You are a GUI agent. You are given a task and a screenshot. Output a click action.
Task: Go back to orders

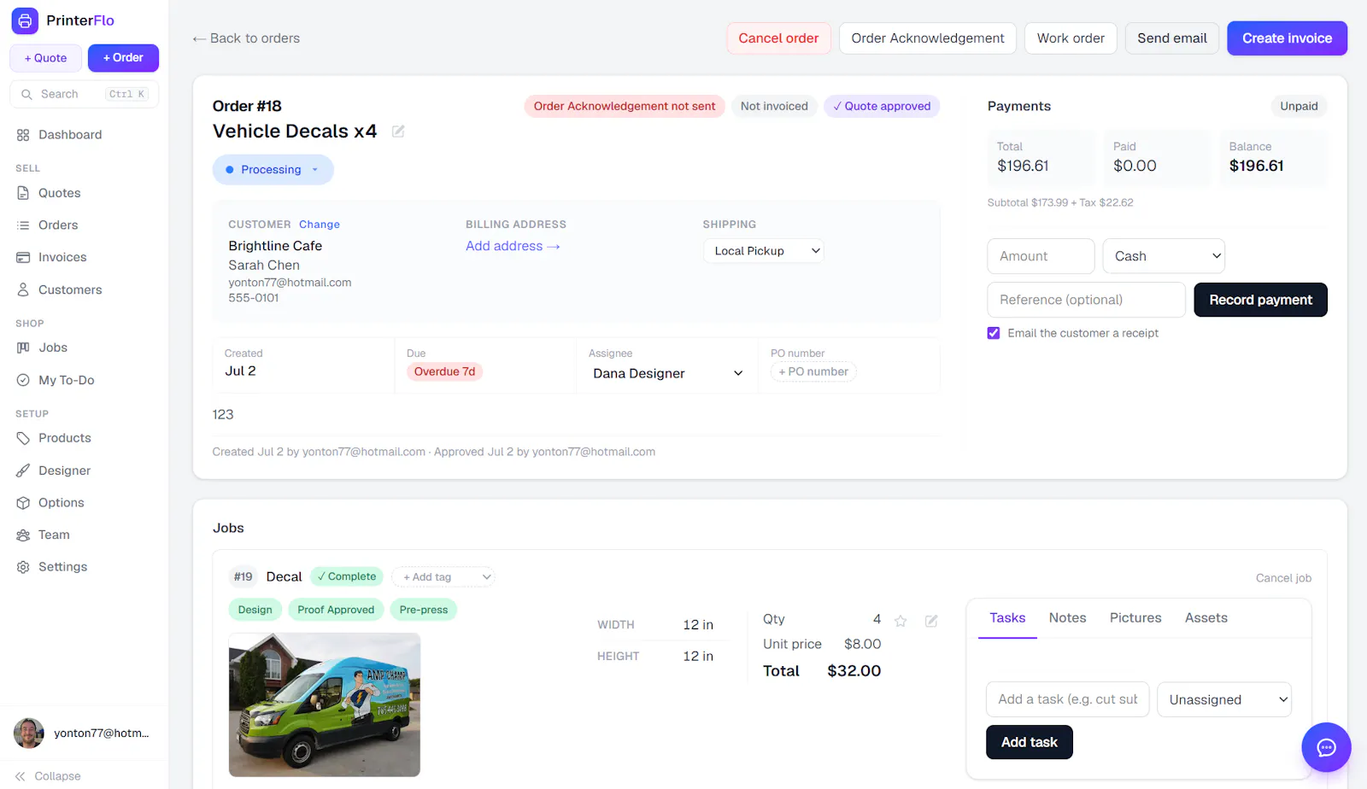246,38
